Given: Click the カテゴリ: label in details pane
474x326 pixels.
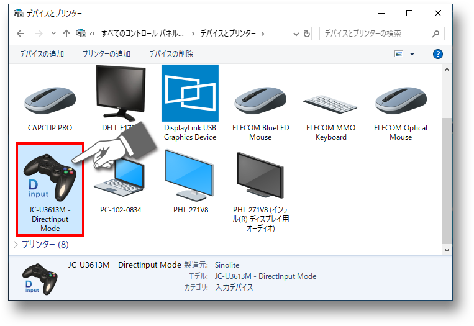Looking at the screenshot, I should (x=196, y=288).
